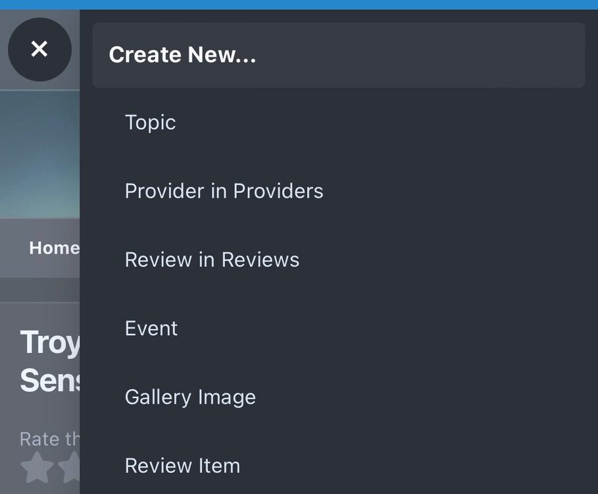The width and height of the screenshot is (598, 494).
Task: Select Topic from the Create New menu
Action: click(x=151, y=123)
